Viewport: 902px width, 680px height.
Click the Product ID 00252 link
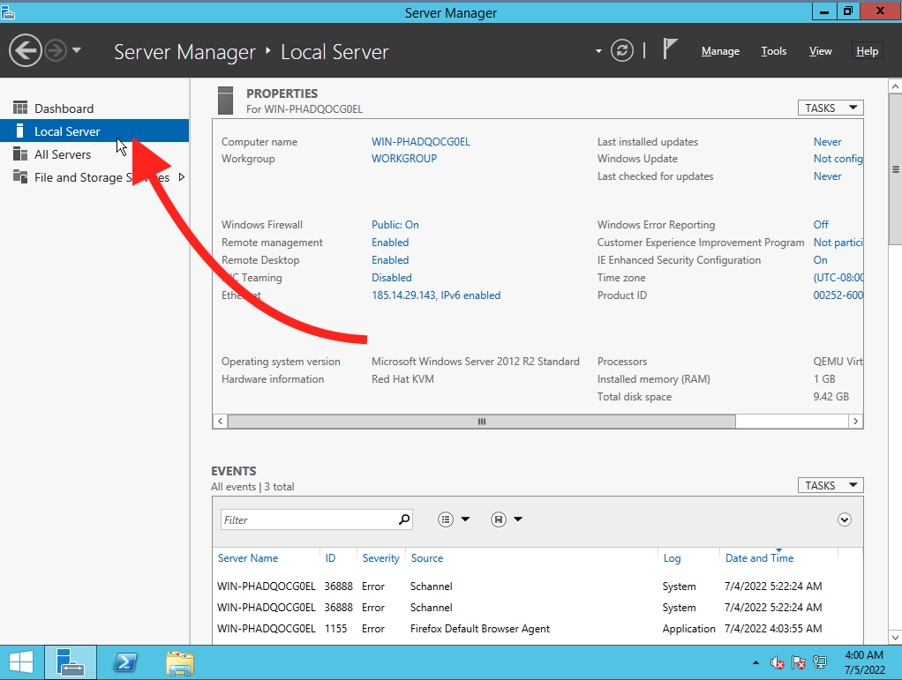pos(838,295)
